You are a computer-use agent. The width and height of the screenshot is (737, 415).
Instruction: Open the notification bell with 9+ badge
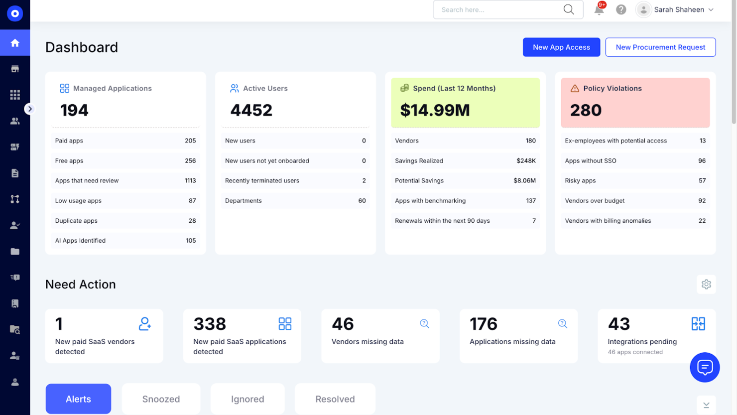(x=599, y=9)
